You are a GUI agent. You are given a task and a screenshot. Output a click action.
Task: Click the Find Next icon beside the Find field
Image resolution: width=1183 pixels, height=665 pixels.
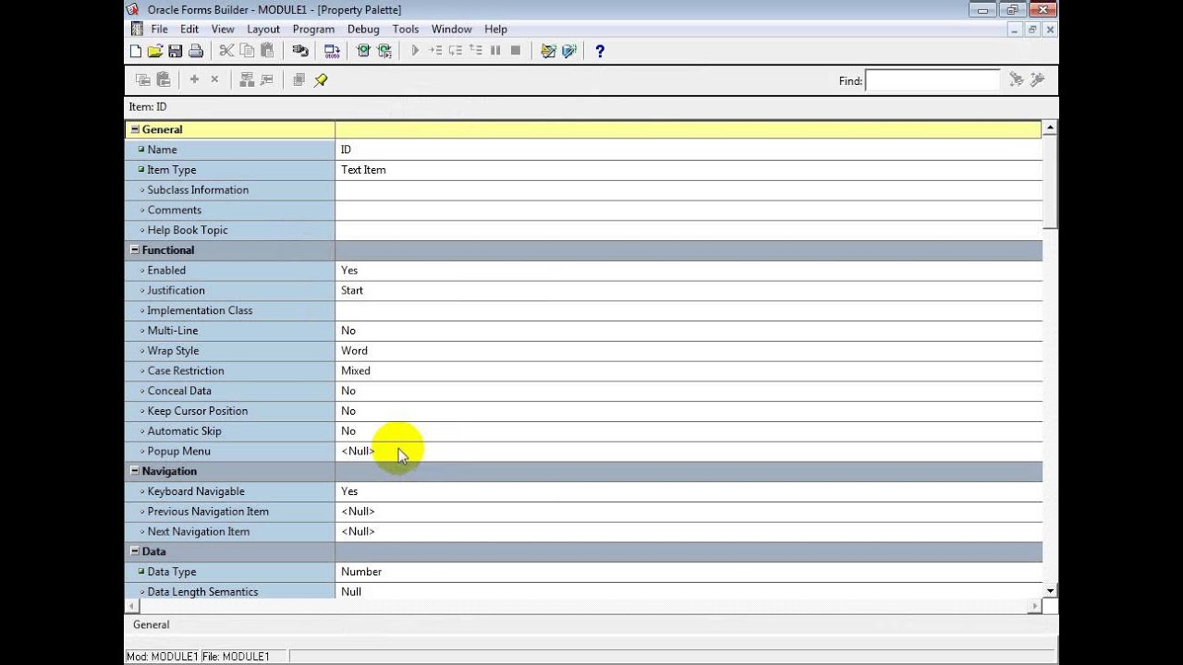(1017, 79)
